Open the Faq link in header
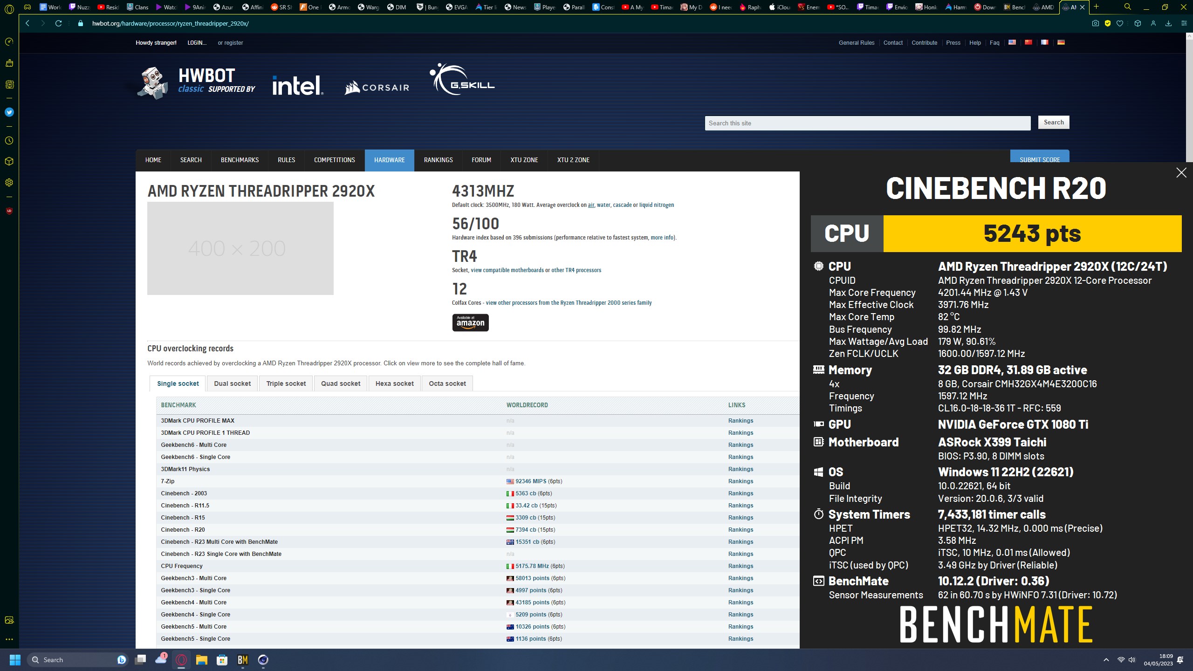 click(994, 43)
